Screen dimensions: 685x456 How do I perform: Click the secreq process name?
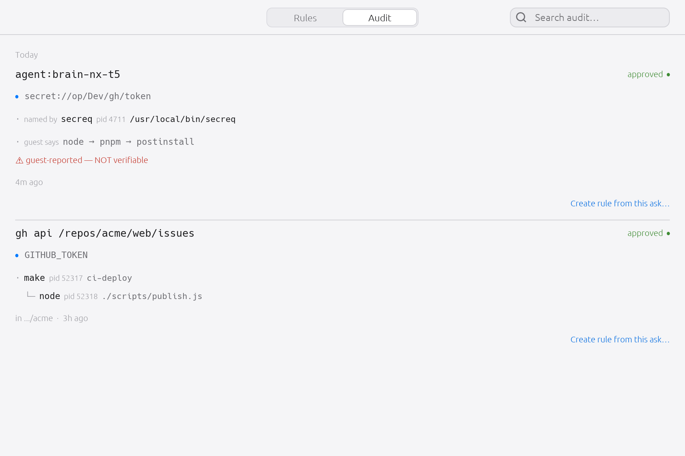click(76, 119)
